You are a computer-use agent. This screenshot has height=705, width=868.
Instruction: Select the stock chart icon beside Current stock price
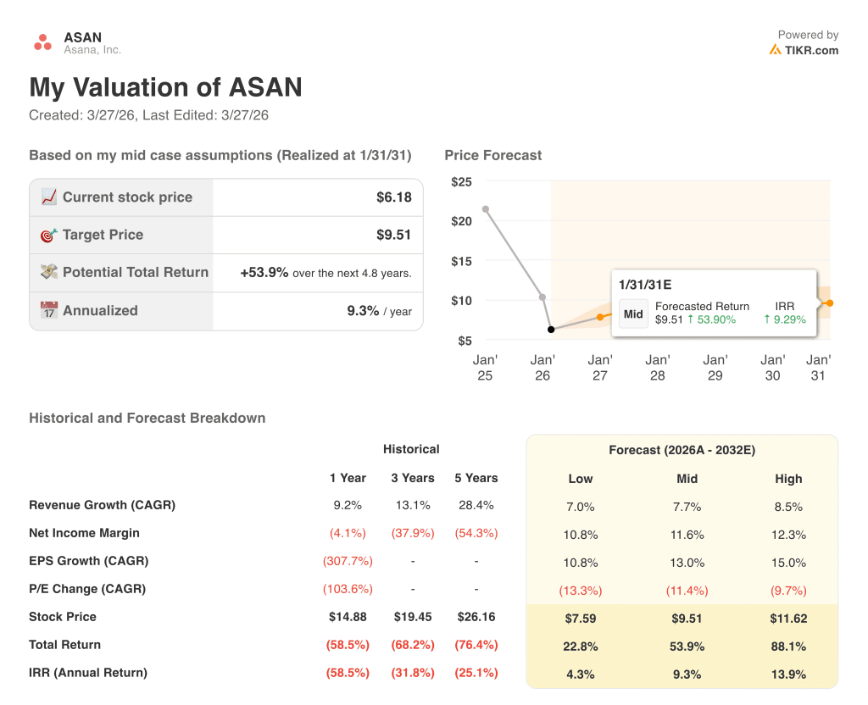(48, 197)
